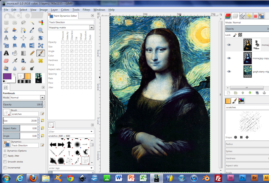This screenshot has width=269, height=183.
Task: Select the Heal tool
Action: click(41, 61)
